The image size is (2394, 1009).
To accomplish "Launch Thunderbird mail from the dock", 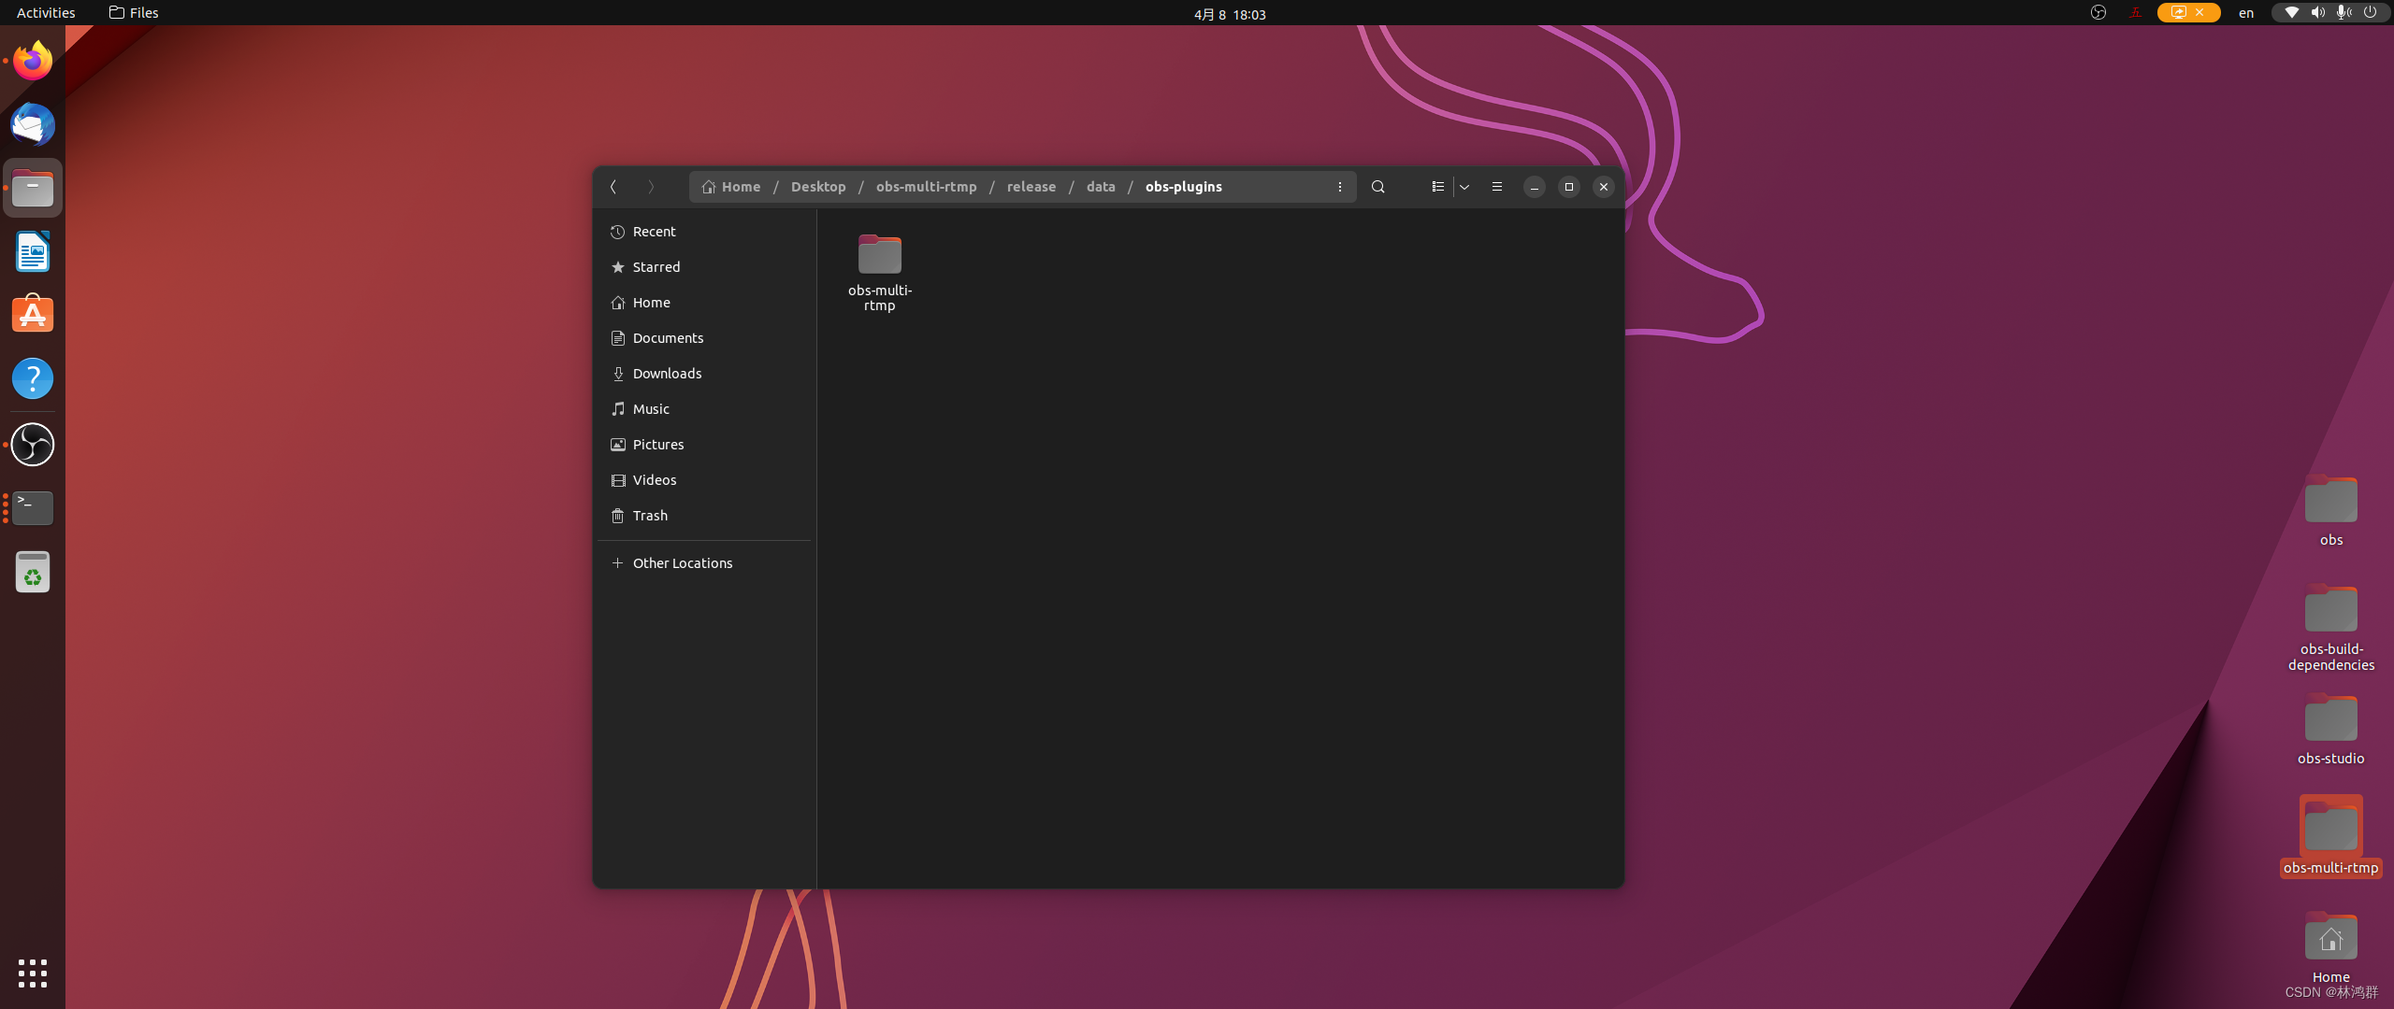I will (x=33, y=125).
